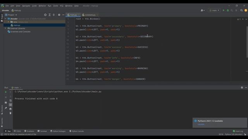Expand all items in Project panel
The image size is (248, 139).
tap(50, 15)
